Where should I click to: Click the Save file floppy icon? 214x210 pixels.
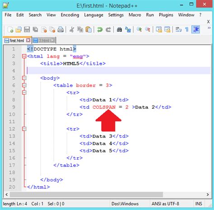tap(27, 29)
